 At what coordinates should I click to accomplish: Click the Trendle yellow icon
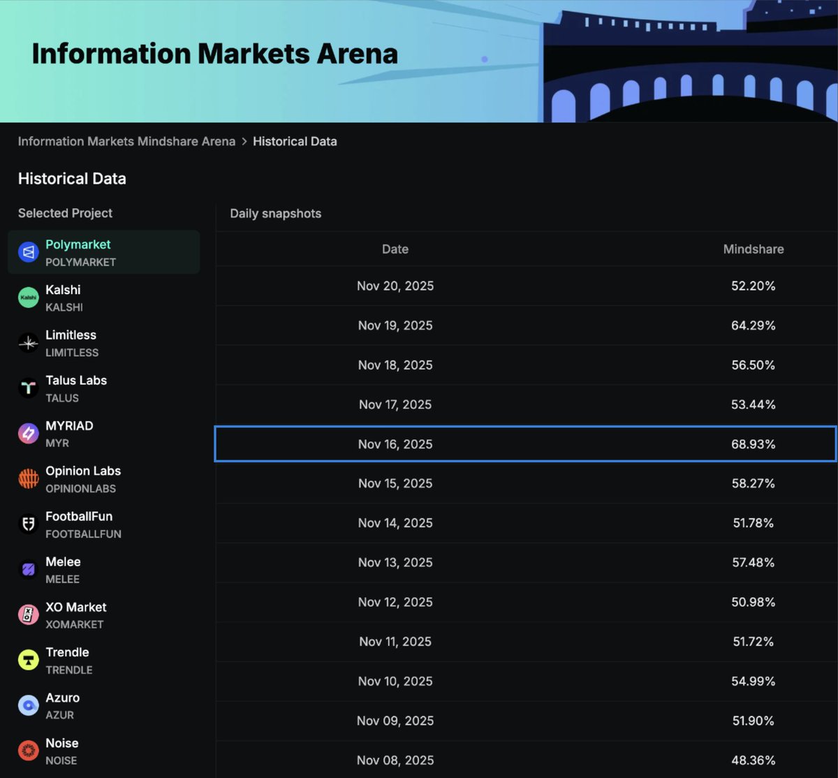pyautogui.click(x=28, y=659)
